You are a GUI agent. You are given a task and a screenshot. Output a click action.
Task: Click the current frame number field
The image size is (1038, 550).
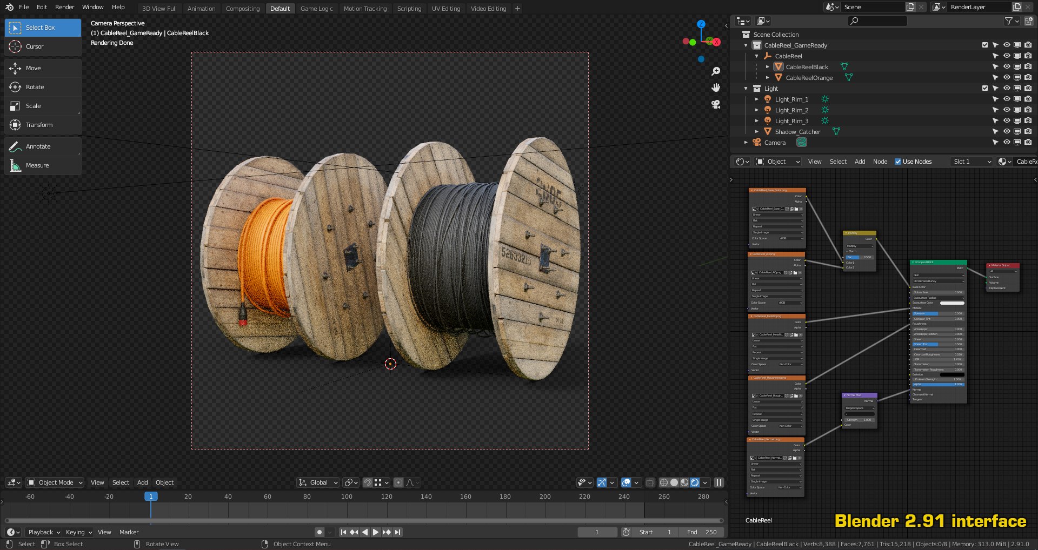point(597,532)
